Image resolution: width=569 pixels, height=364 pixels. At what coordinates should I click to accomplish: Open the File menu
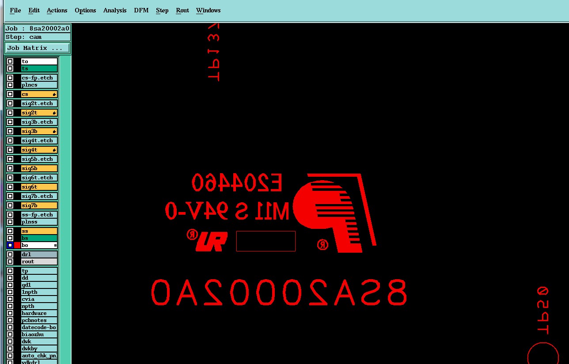click(x=15, y=10)
